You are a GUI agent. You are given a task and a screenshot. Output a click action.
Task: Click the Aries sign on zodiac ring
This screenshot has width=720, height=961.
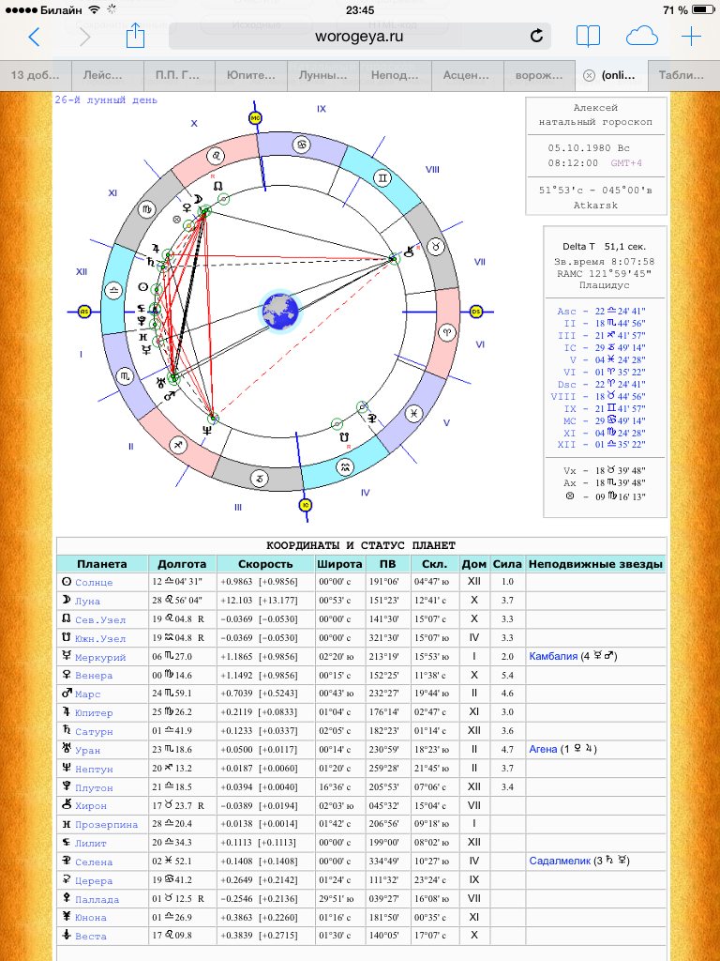[x=446, y=333]
